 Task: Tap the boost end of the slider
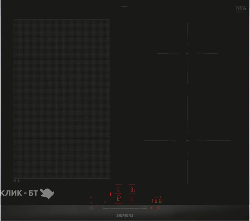144,207
